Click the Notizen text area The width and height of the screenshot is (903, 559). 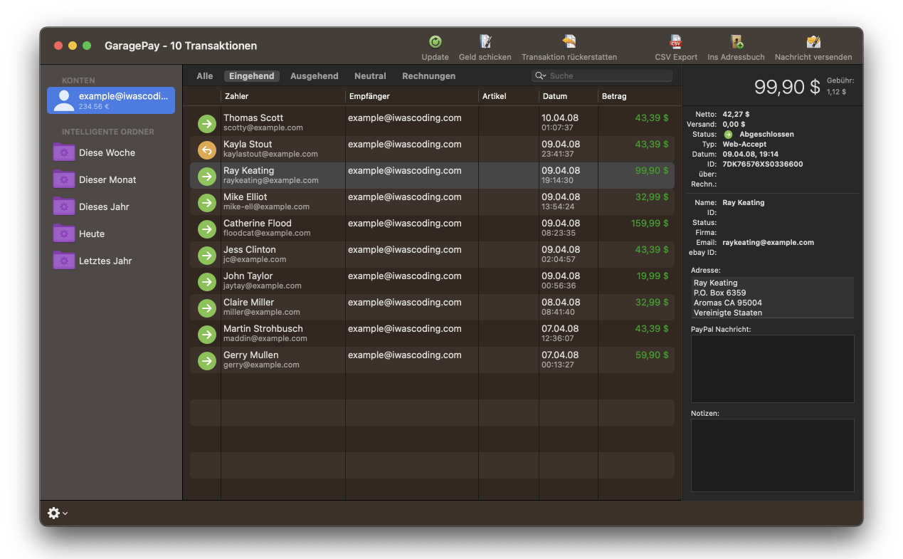[x=772, y=455]
